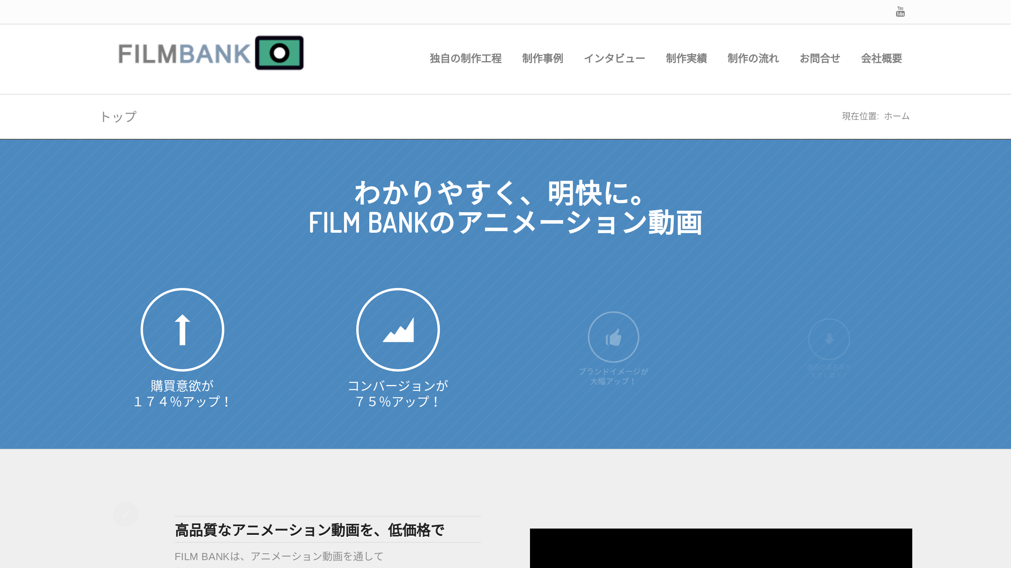Viewport: 1011px width, 568px height.
Task: Open 独自の制作工程 menu item
Action: [466, 58]
